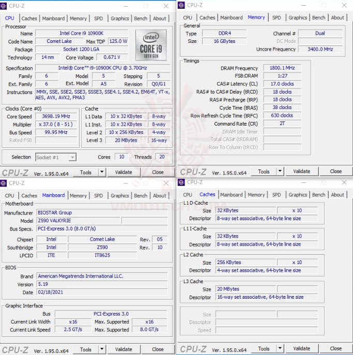The image size is (353, 355).
Task: Click the BIOS version 5.19 field
Action: click(102, 284)
